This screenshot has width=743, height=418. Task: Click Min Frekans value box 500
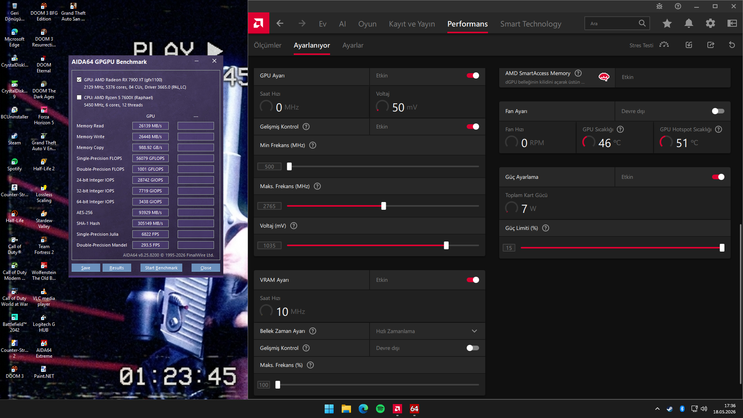pyautogui.click(x=269, y=166)
